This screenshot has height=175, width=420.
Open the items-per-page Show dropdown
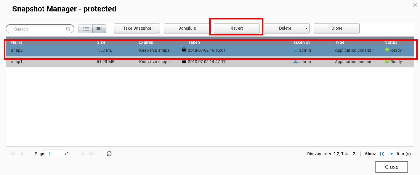click(391, 154)
